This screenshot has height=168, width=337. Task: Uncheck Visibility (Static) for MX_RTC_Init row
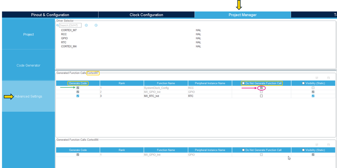tap(313, 96)
